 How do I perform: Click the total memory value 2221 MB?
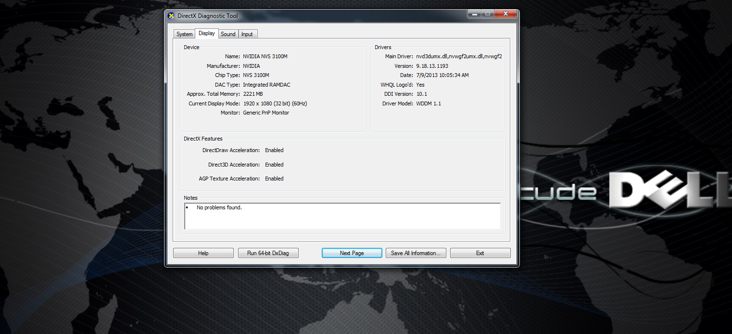(x=253, y=94)
